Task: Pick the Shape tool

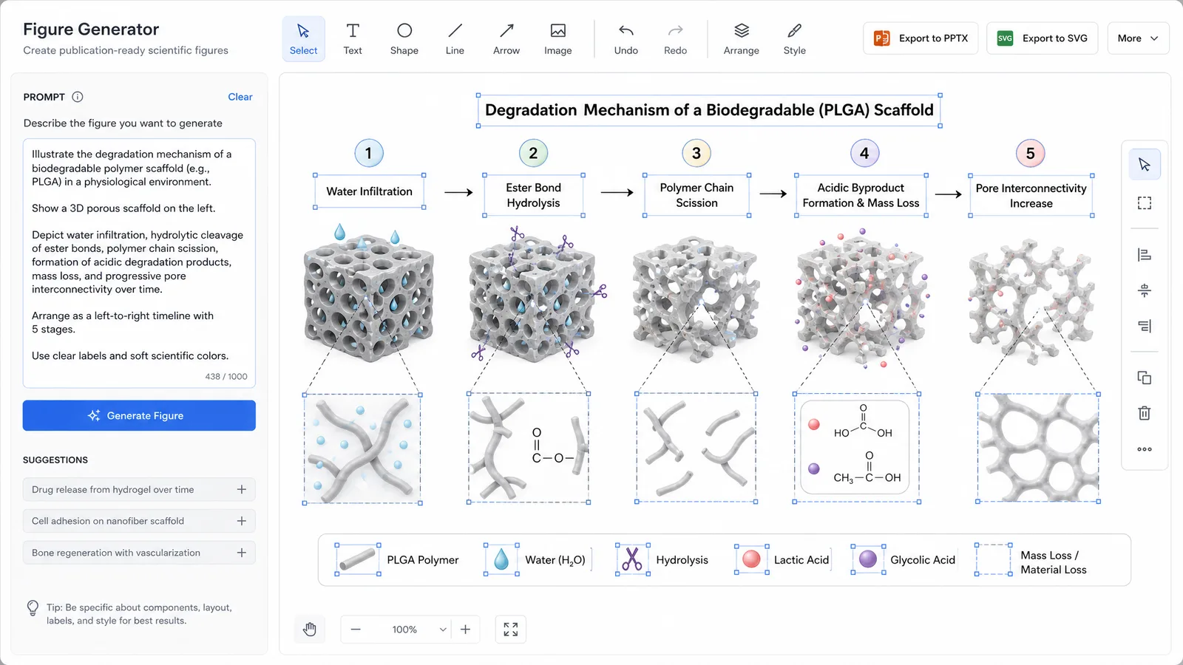Action: (x=404, y=38)
